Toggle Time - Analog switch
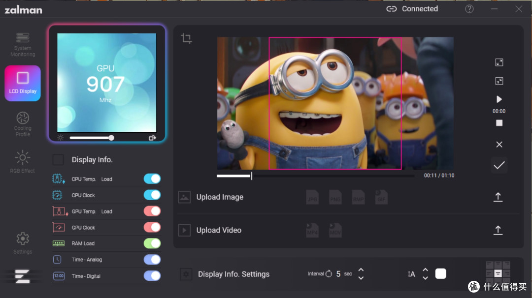 [152, 260]
